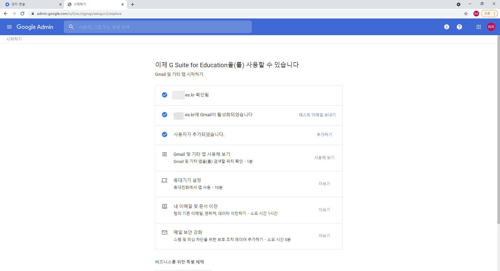Open the account avatar in Admin header
This screenshot has height=271, width=500.
pos(491,27)
